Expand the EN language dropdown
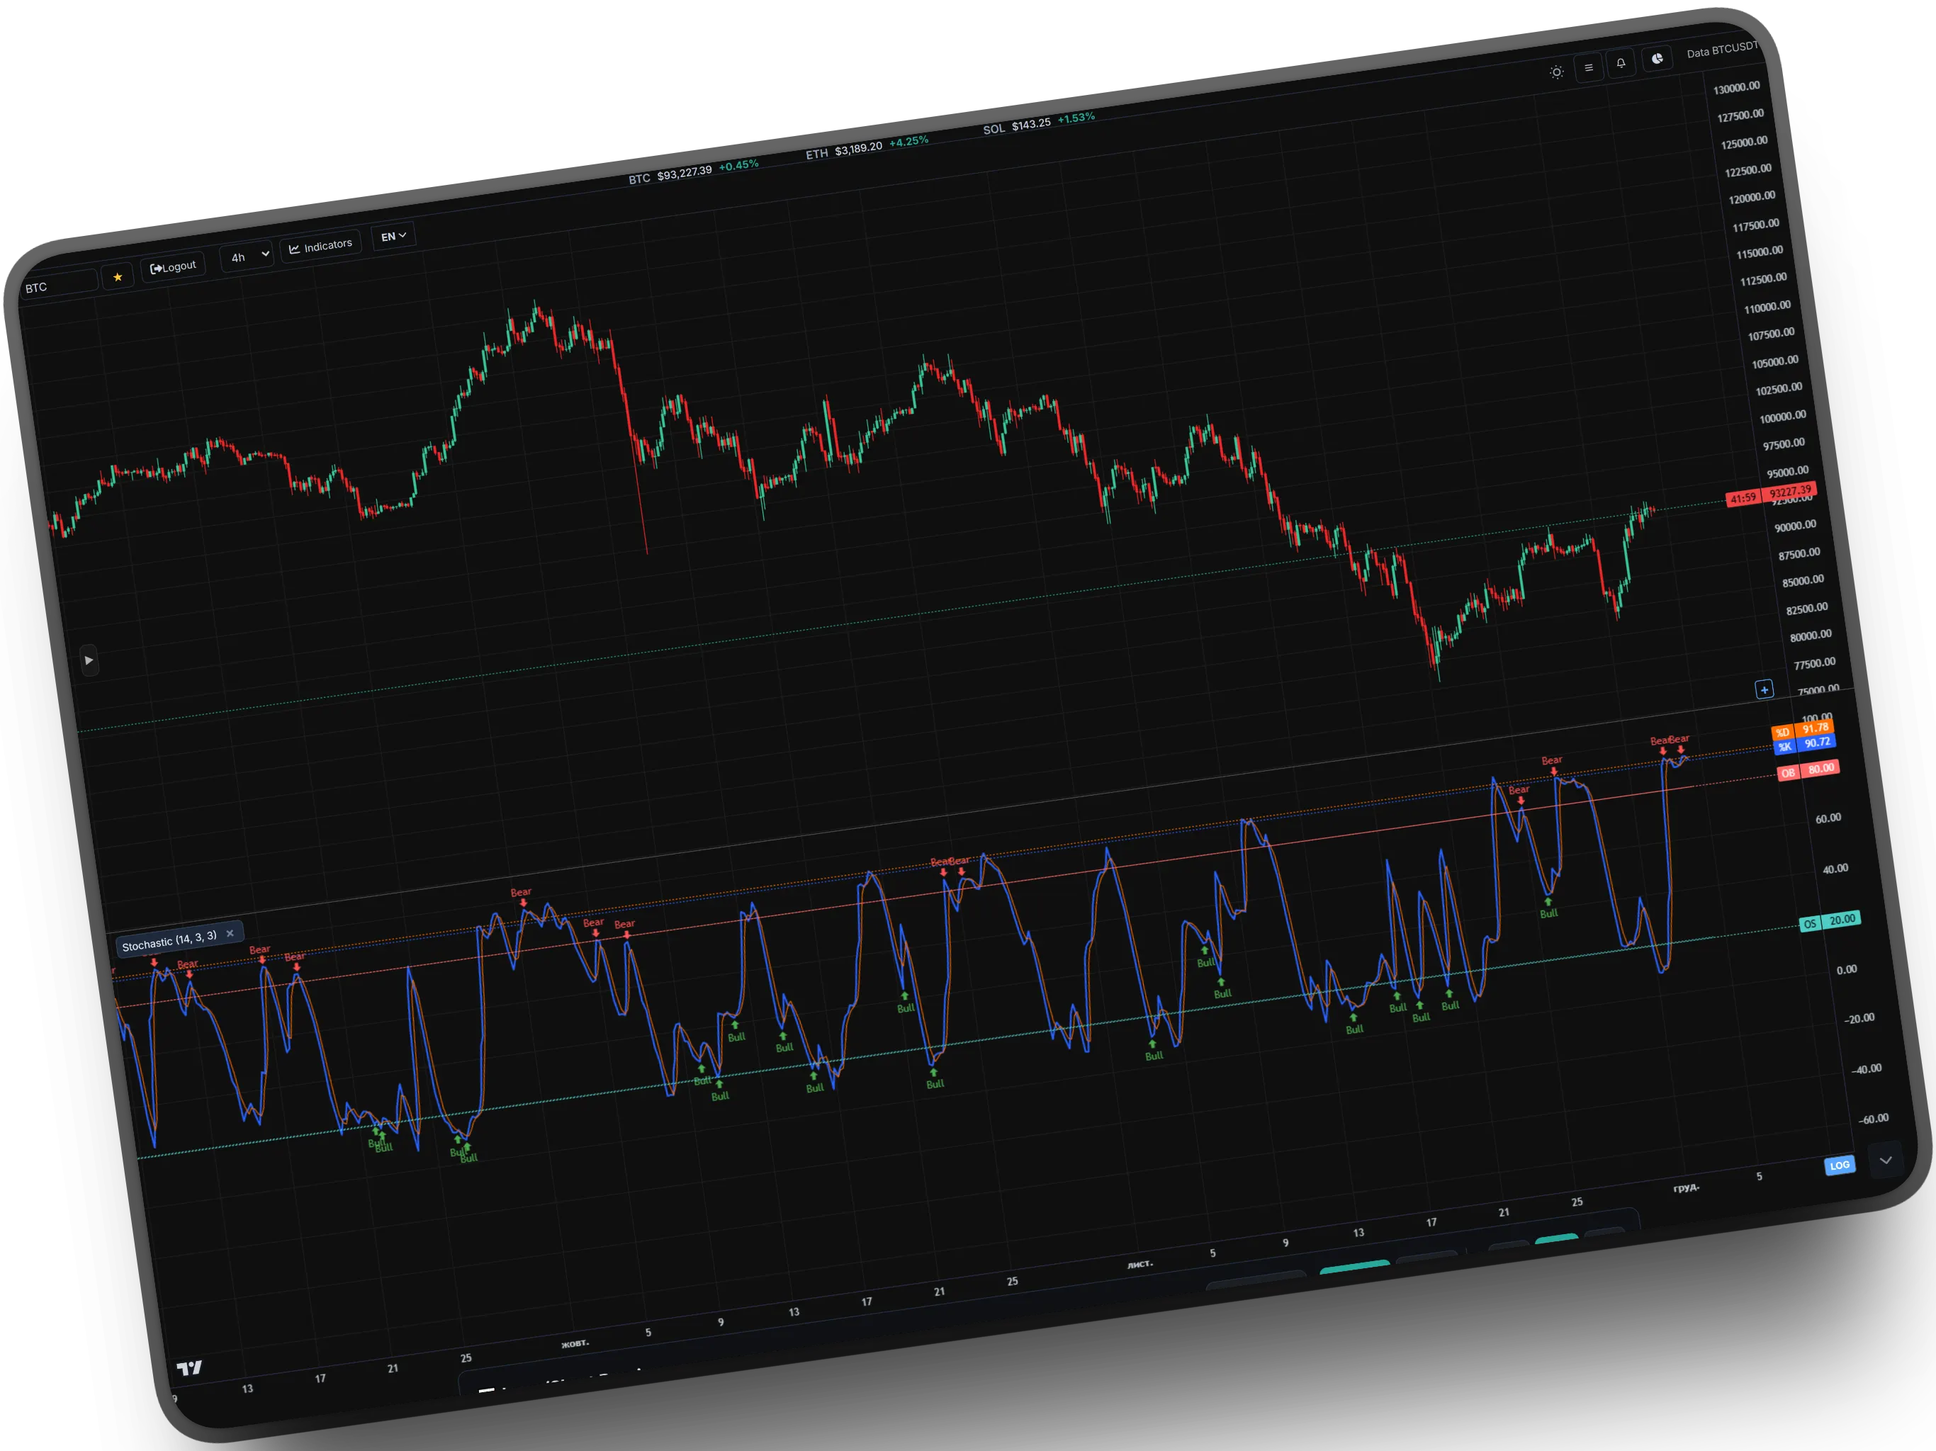This screenshot has width=1936, height=1451. [392, 237]
